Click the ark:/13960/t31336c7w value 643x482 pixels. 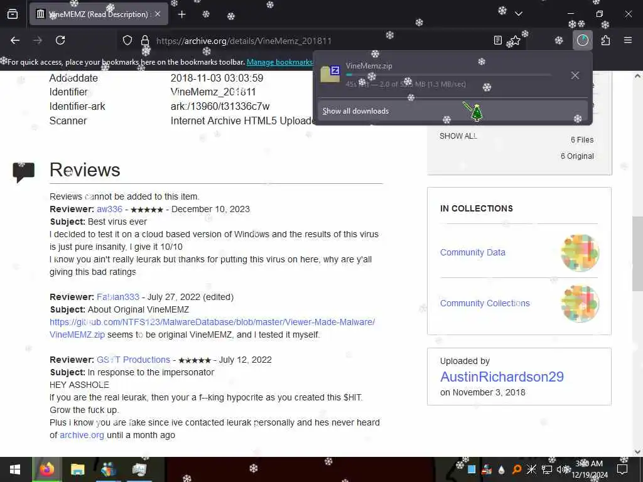click(x=220, y=107)
